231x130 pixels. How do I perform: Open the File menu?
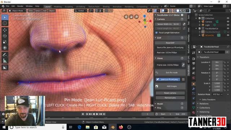tap(8, 6)
